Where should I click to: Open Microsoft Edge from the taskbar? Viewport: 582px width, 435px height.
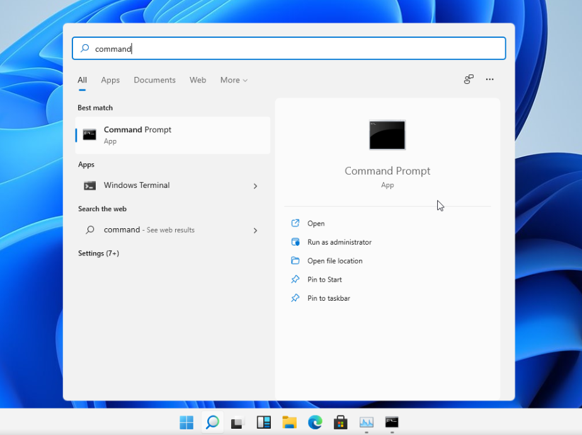[314, 422]
